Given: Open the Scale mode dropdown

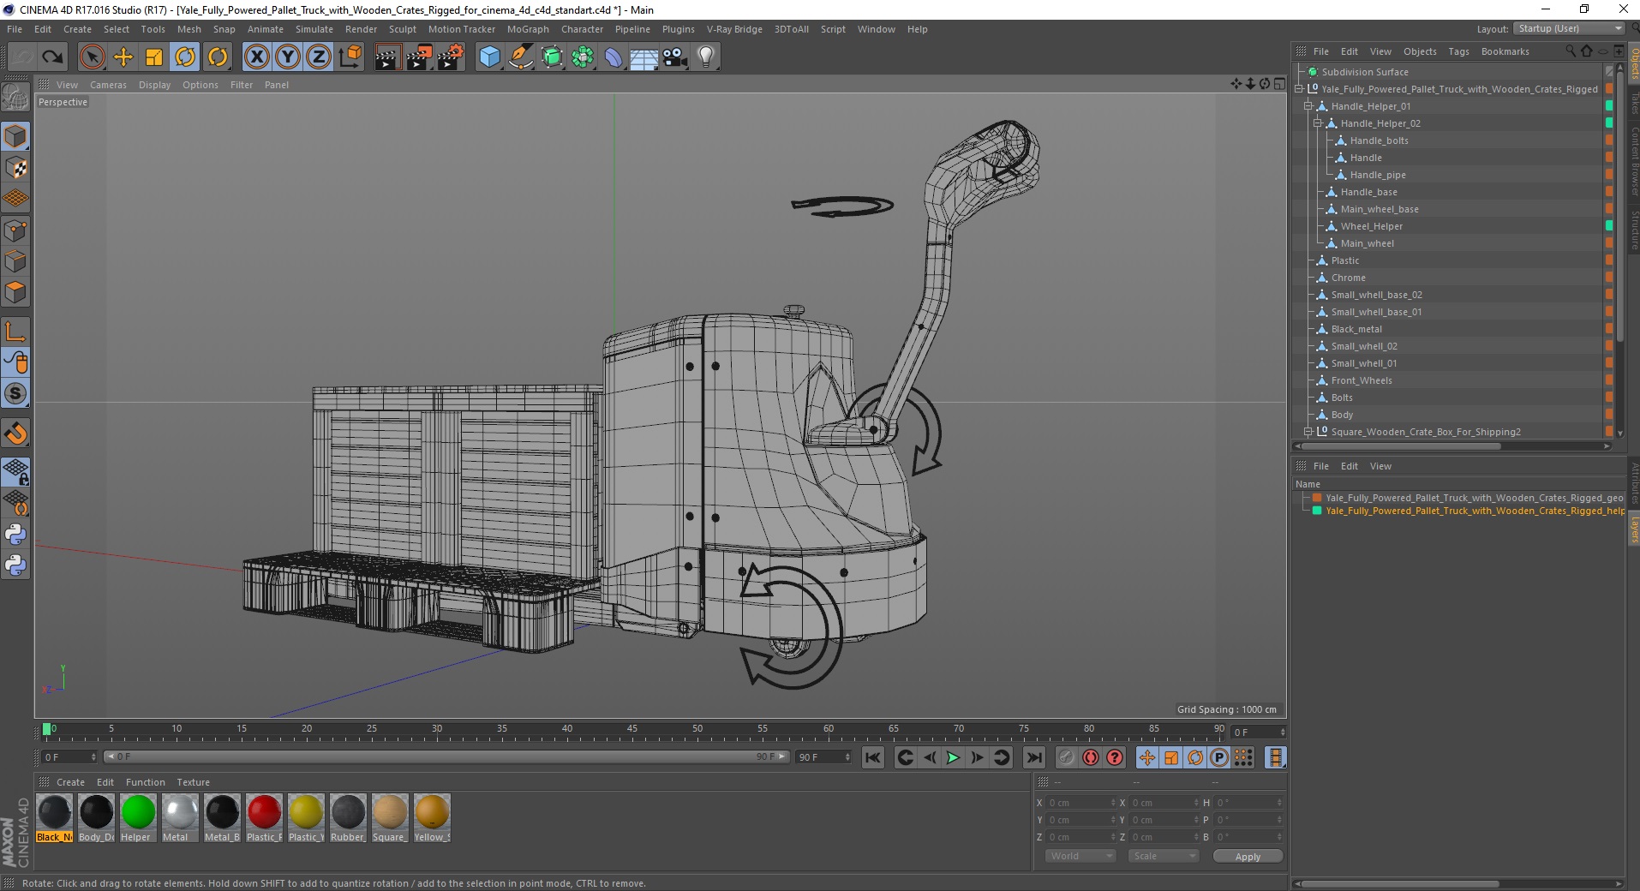Looking at the screenshot, I should click(x=1163, y=856).
